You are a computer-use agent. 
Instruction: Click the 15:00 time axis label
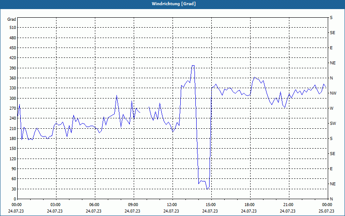211,205
